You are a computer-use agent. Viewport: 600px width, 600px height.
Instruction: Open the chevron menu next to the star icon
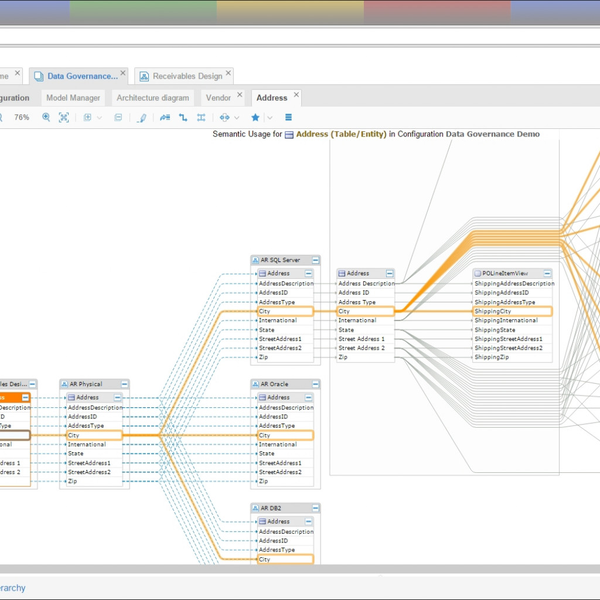point(270,117)
